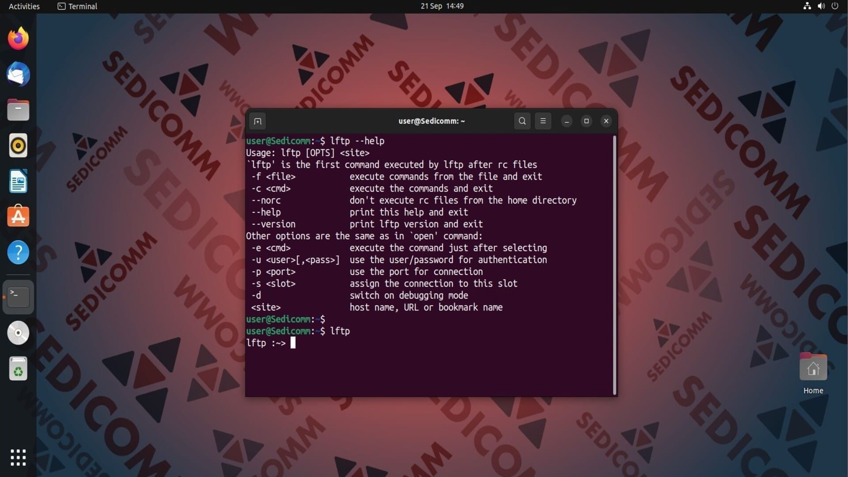Open Ubuntu Software store
The height and width of the screenshot is (477, 848).
pos(18,216)
